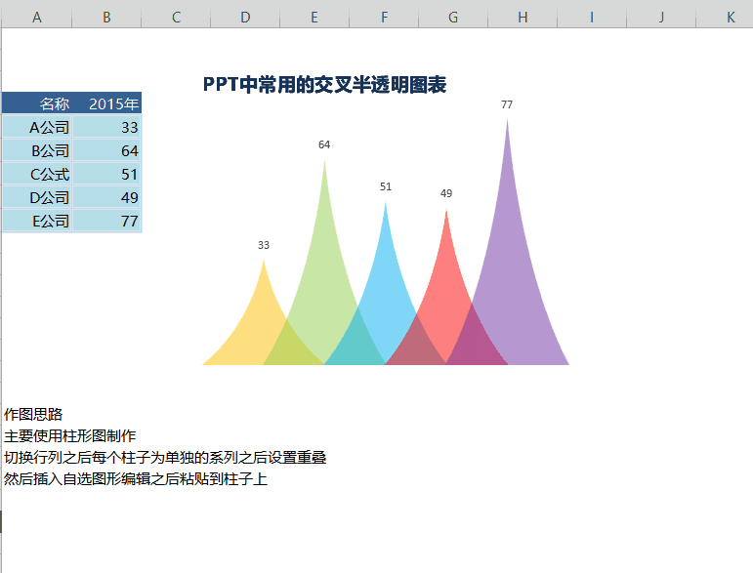The width and height of the screenshot is (753, 573).
Task: Select the C公式 cell
Action: click(37, 174)
